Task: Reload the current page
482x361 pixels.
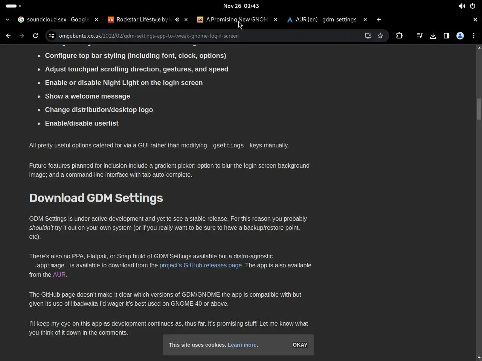Action: coord(35,36)
